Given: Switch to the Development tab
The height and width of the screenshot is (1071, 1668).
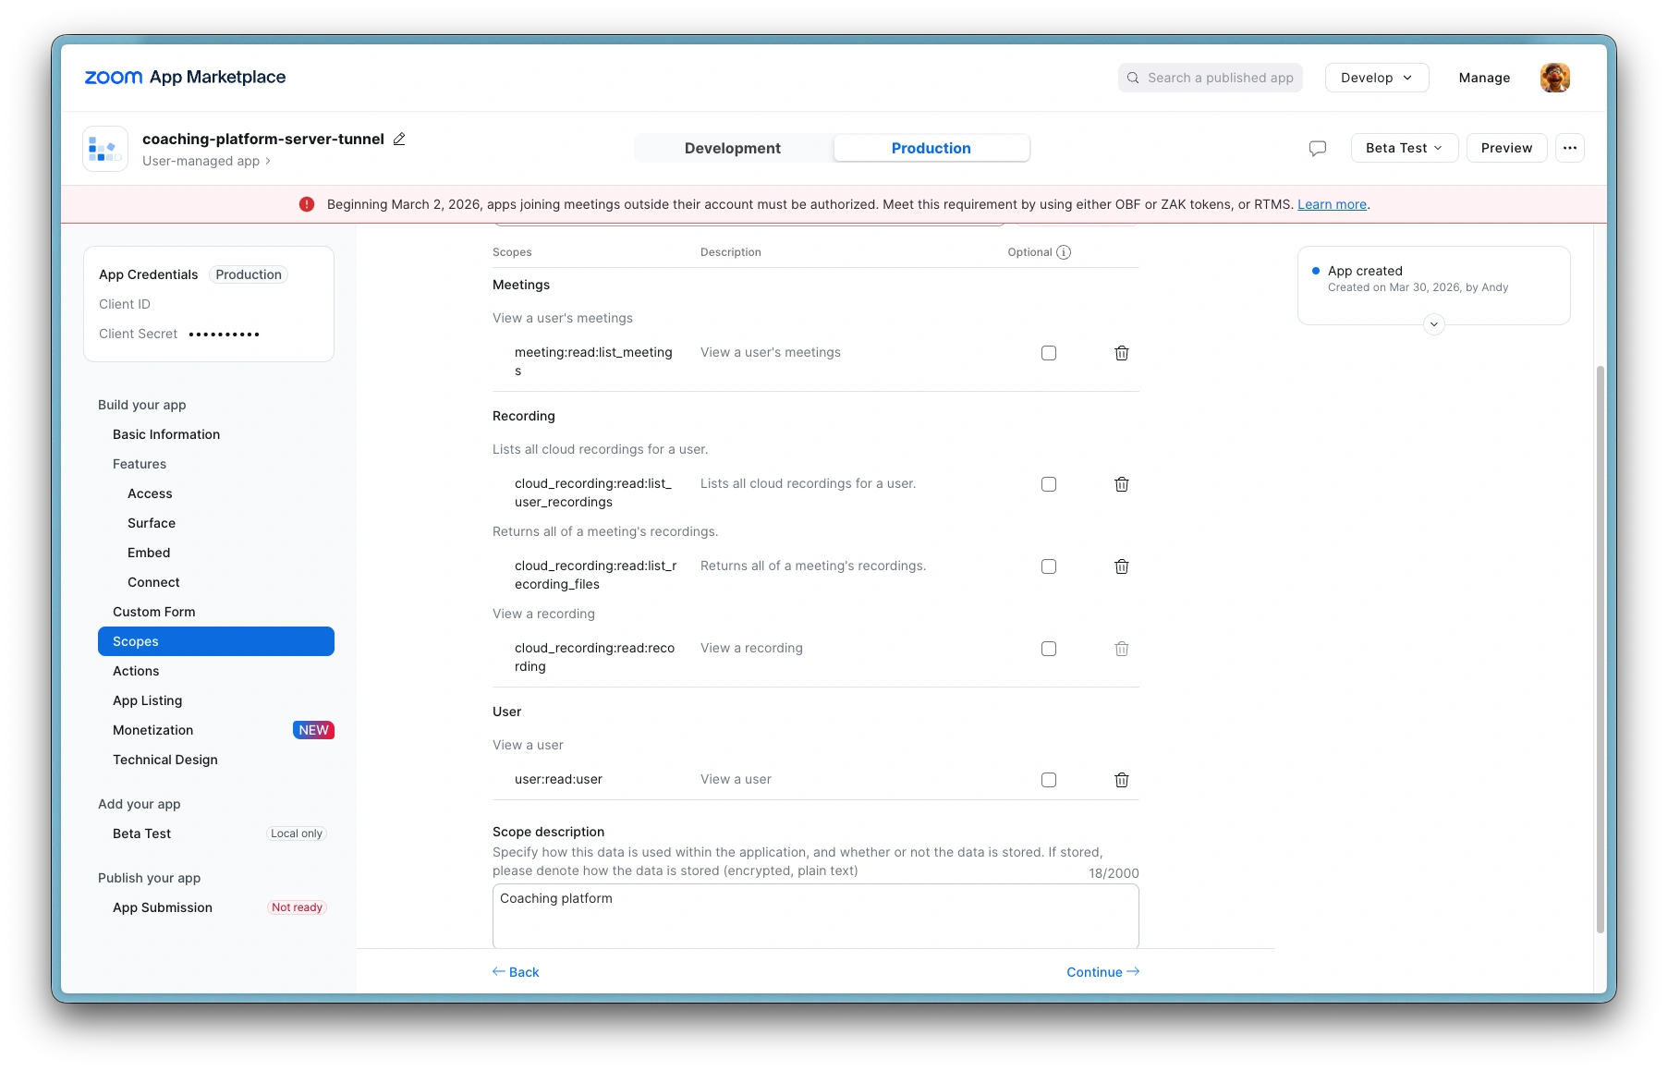Looking at the screenshot, I should click(732, 148).
